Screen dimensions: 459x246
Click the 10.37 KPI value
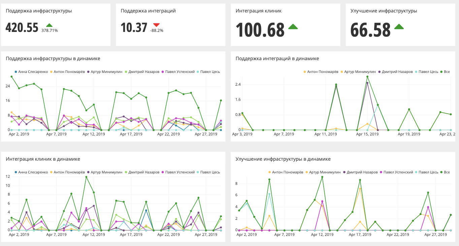coord(134,28)
